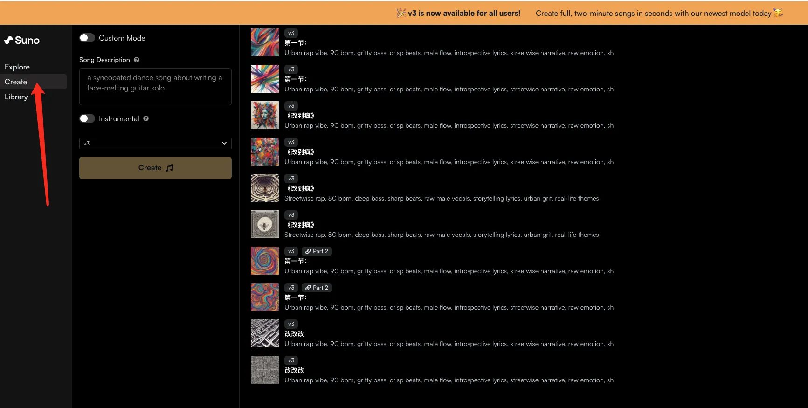Click Instrumental help question mark icon
808x408 pixels.
tap(146, 118)
